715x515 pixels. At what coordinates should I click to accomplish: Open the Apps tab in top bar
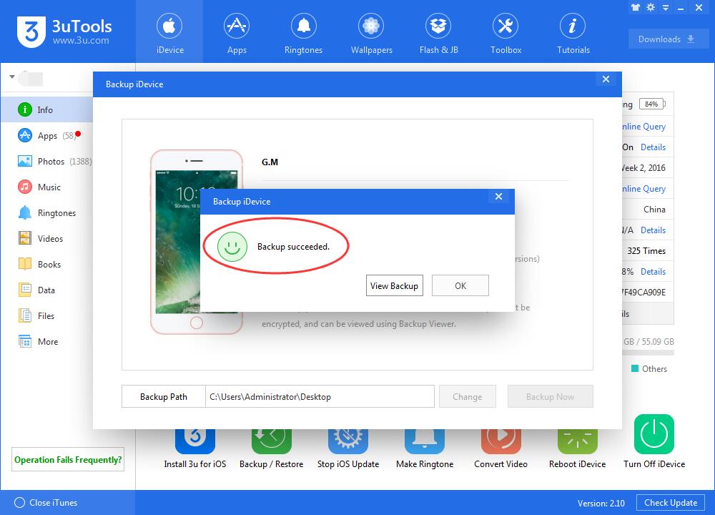(x=237, y=32)
